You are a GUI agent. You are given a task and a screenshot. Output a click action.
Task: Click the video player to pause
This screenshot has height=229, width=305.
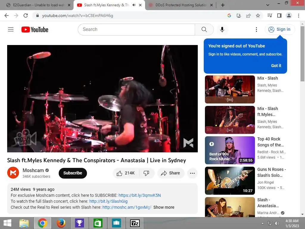(102, 98)
